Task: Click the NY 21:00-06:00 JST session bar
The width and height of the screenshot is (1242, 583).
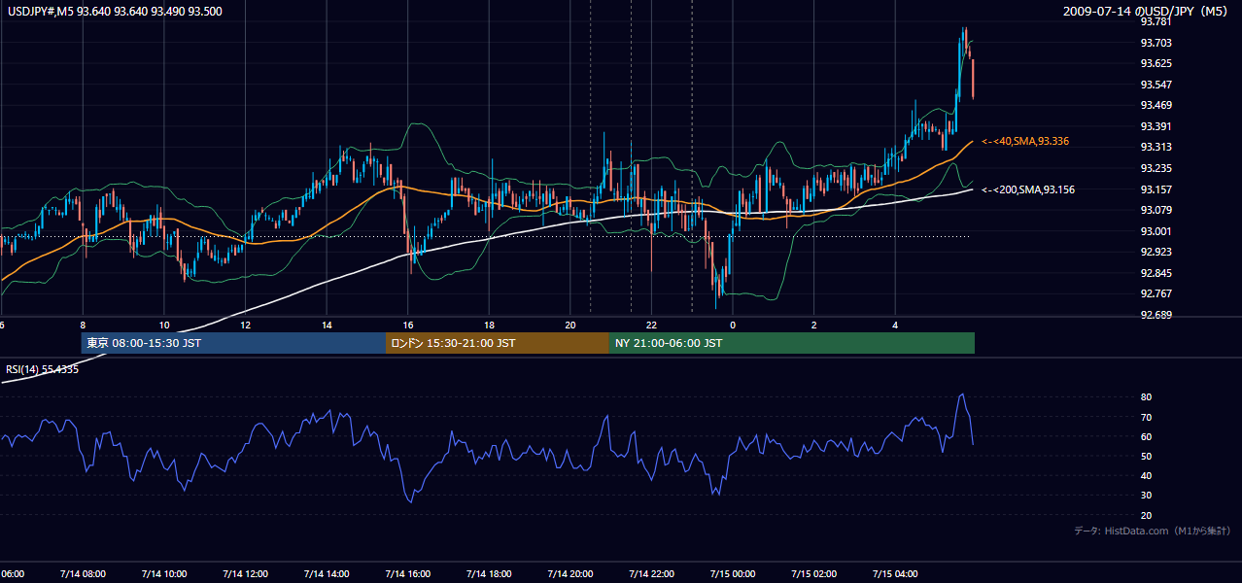Action: pos(792,343)
